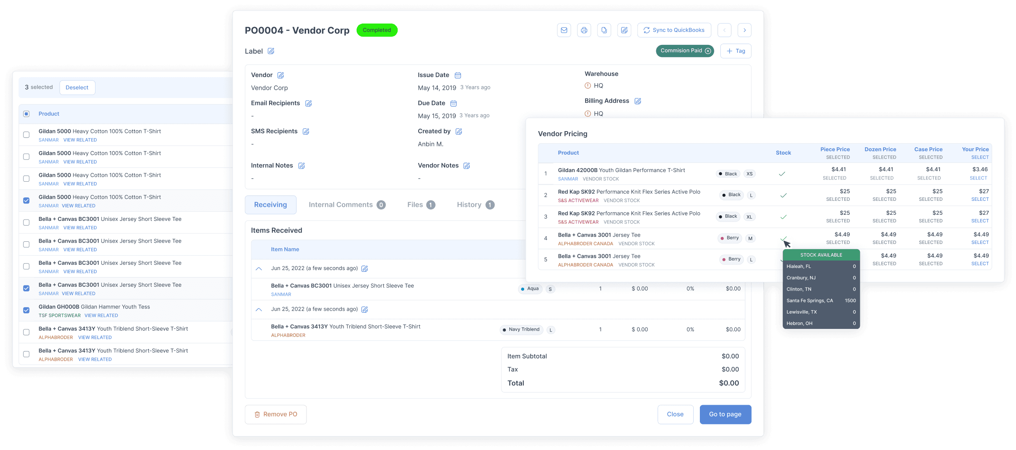Switch to the Internal Comments tab
The image size is (1016, 450).
(346, 205)
